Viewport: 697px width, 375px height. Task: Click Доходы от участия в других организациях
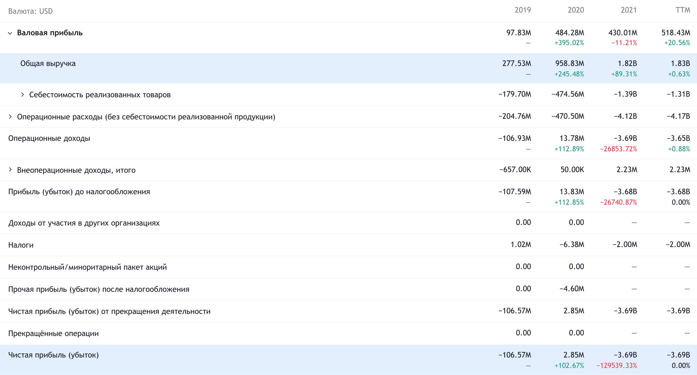point(84,223)
